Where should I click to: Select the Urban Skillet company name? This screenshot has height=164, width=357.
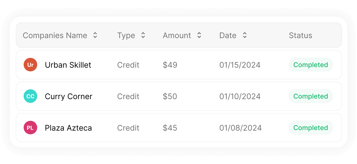pyautogui.click(x=68, y=65)
